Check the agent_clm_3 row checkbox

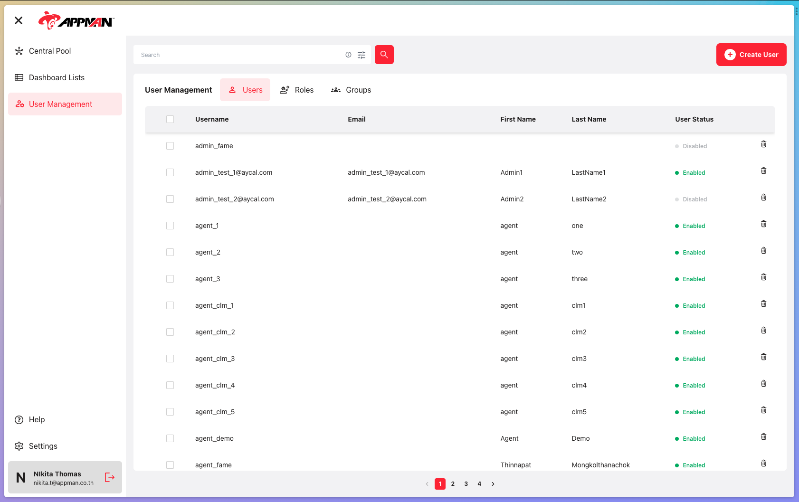tap(170, 359)
